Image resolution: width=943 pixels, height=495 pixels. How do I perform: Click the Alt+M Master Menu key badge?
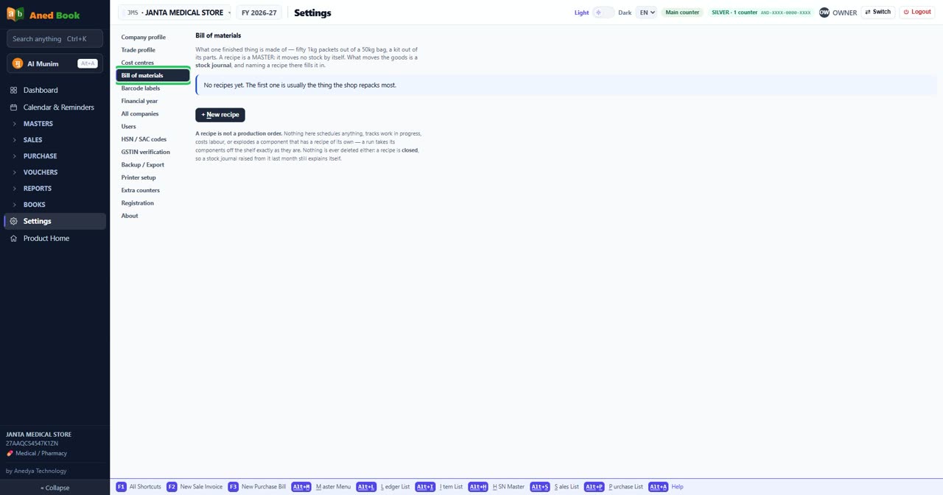coord(301,487)
